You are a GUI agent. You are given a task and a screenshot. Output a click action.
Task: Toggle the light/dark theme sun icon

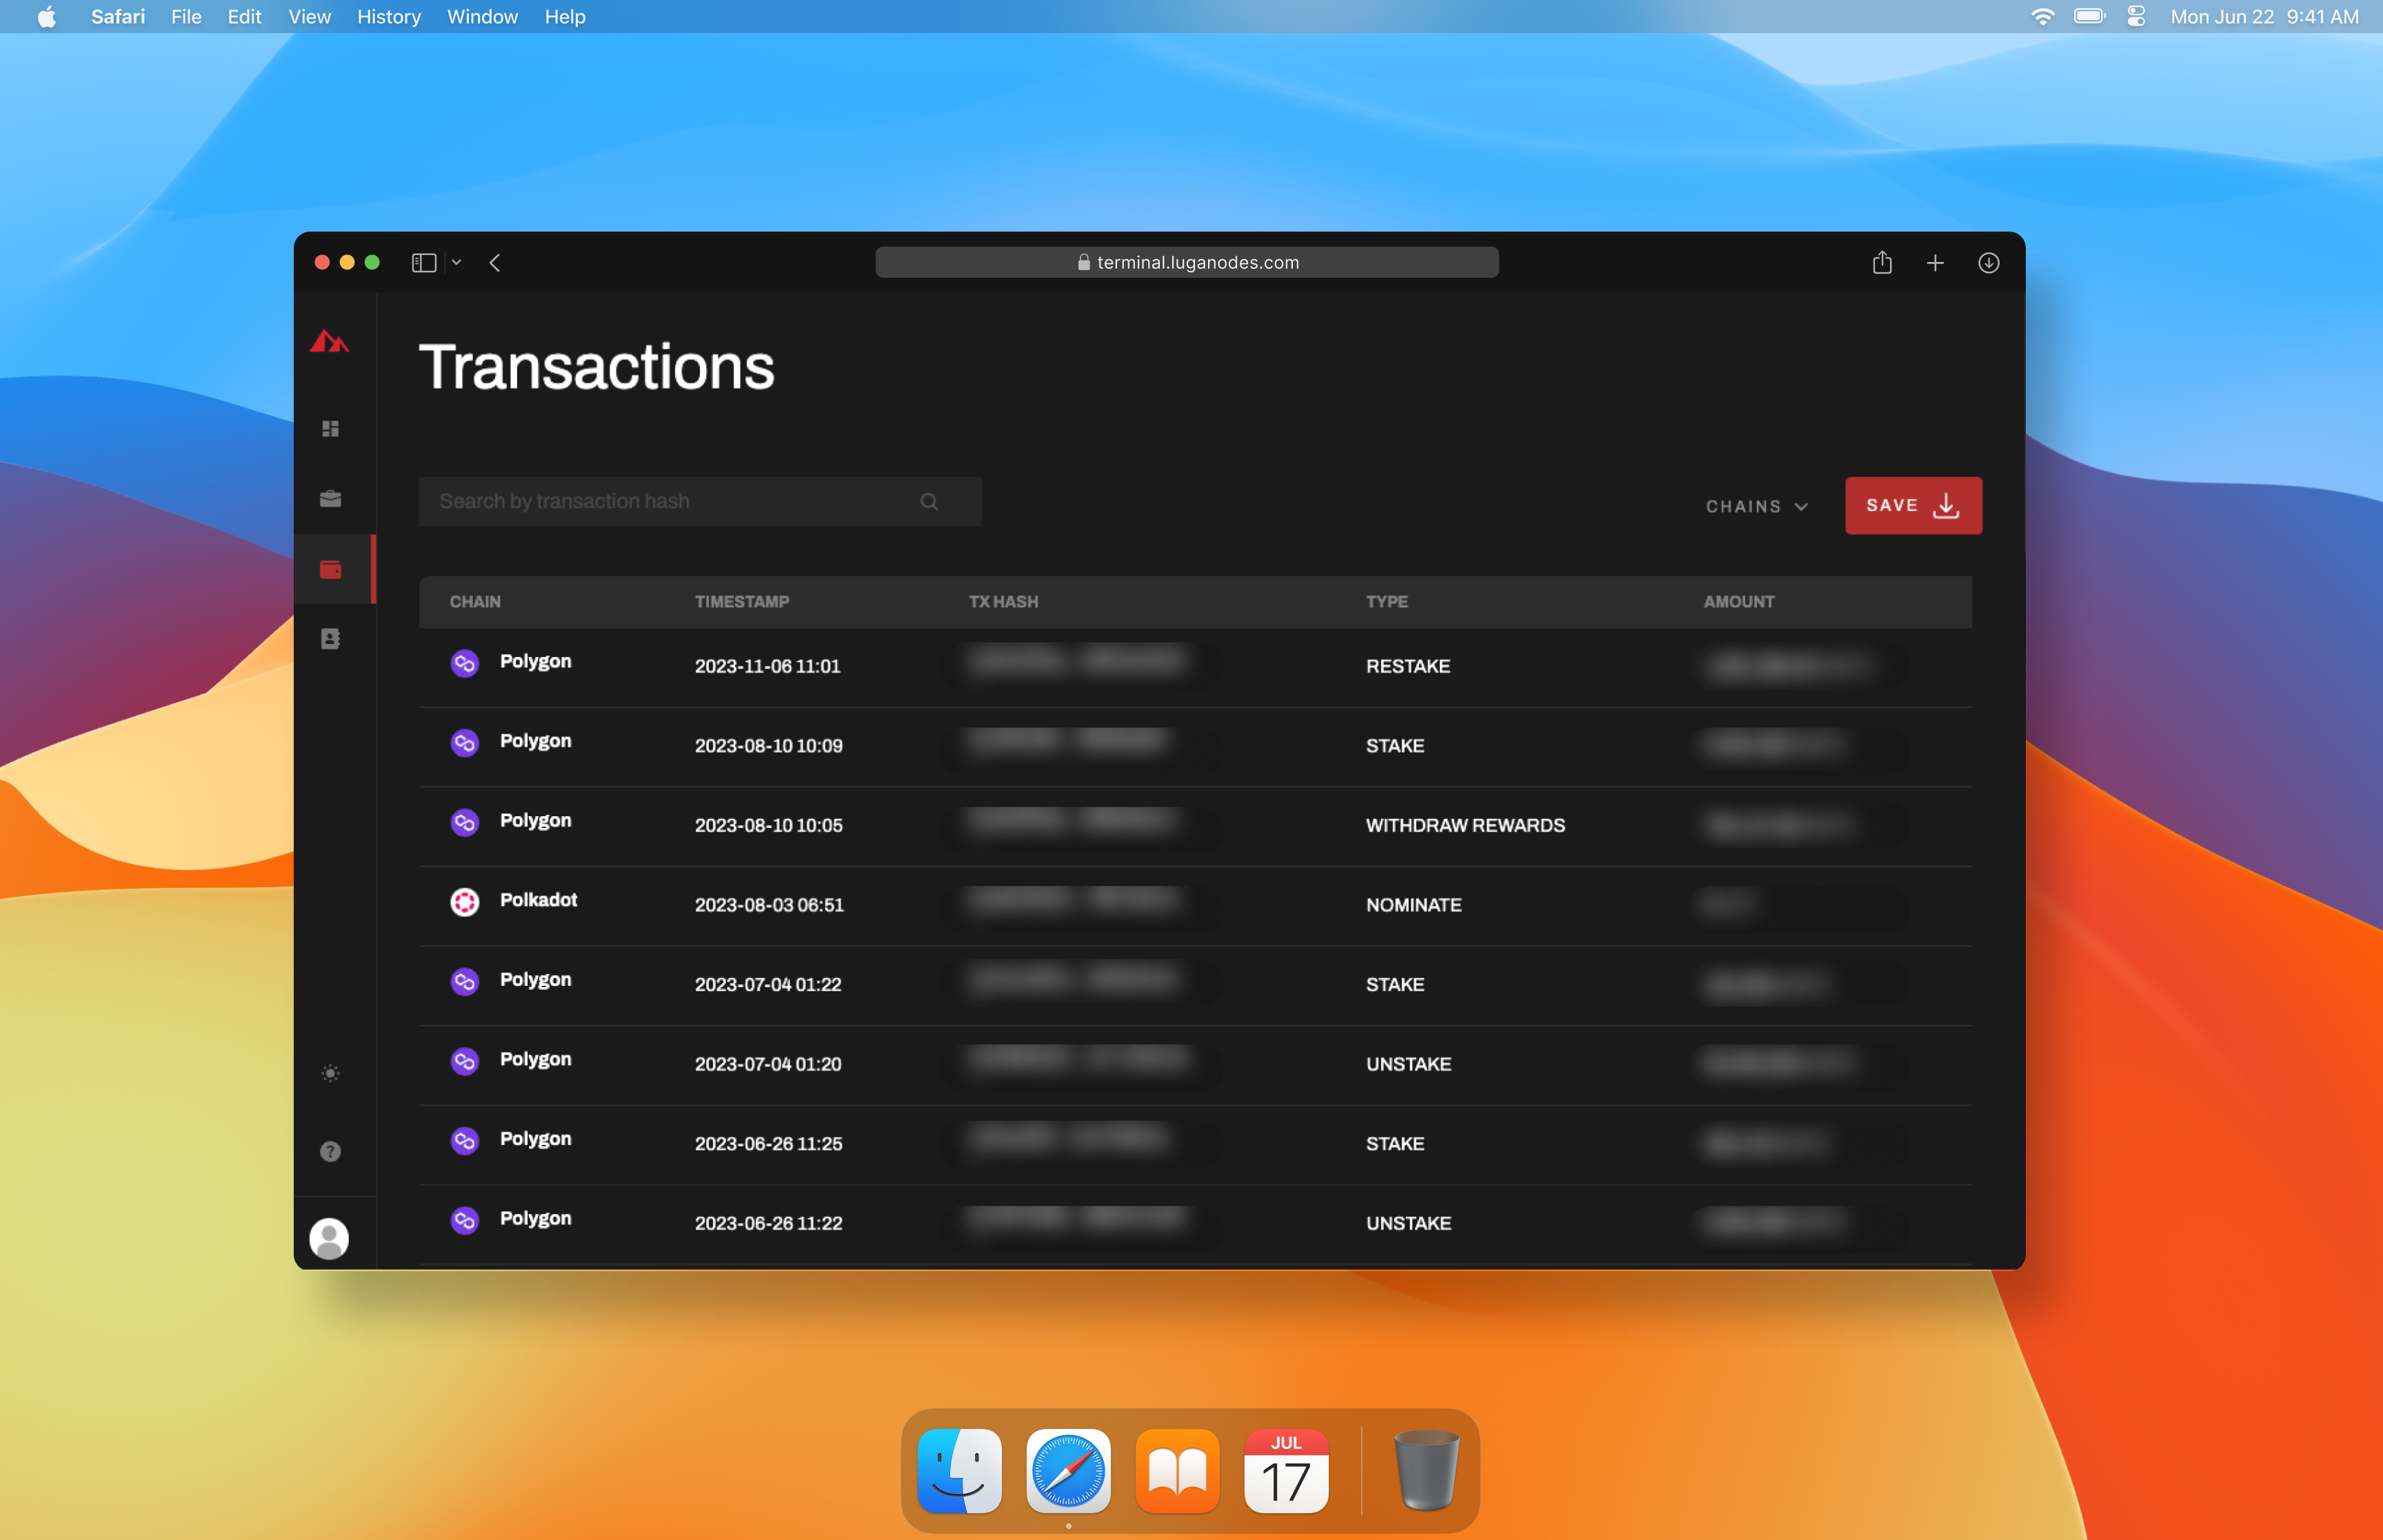pos(330,1073)
